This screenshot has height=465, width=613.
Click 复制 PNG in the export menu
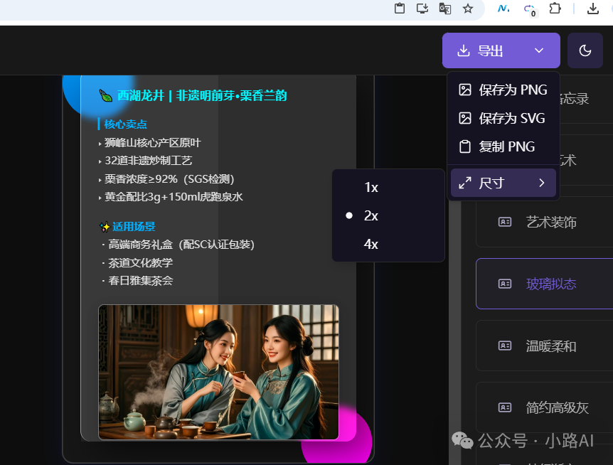tap(502, 146)
